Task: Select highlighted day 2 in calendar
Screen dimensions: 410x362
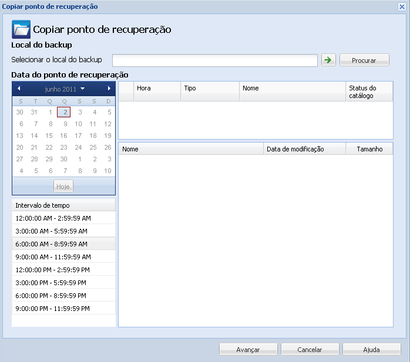Action: pos(64,112)
